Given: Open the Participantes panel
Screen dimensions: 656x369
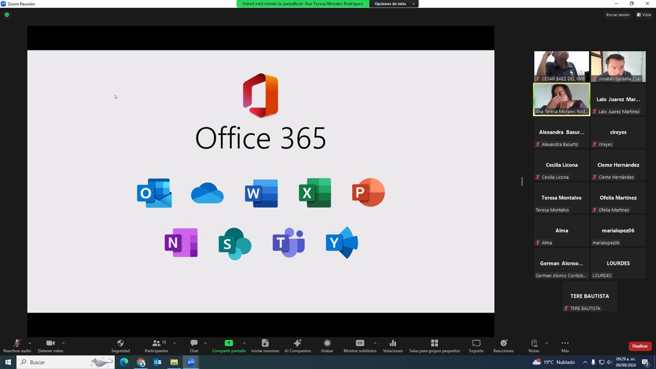Looking at the screenshot, I should [x=156, y=343].
